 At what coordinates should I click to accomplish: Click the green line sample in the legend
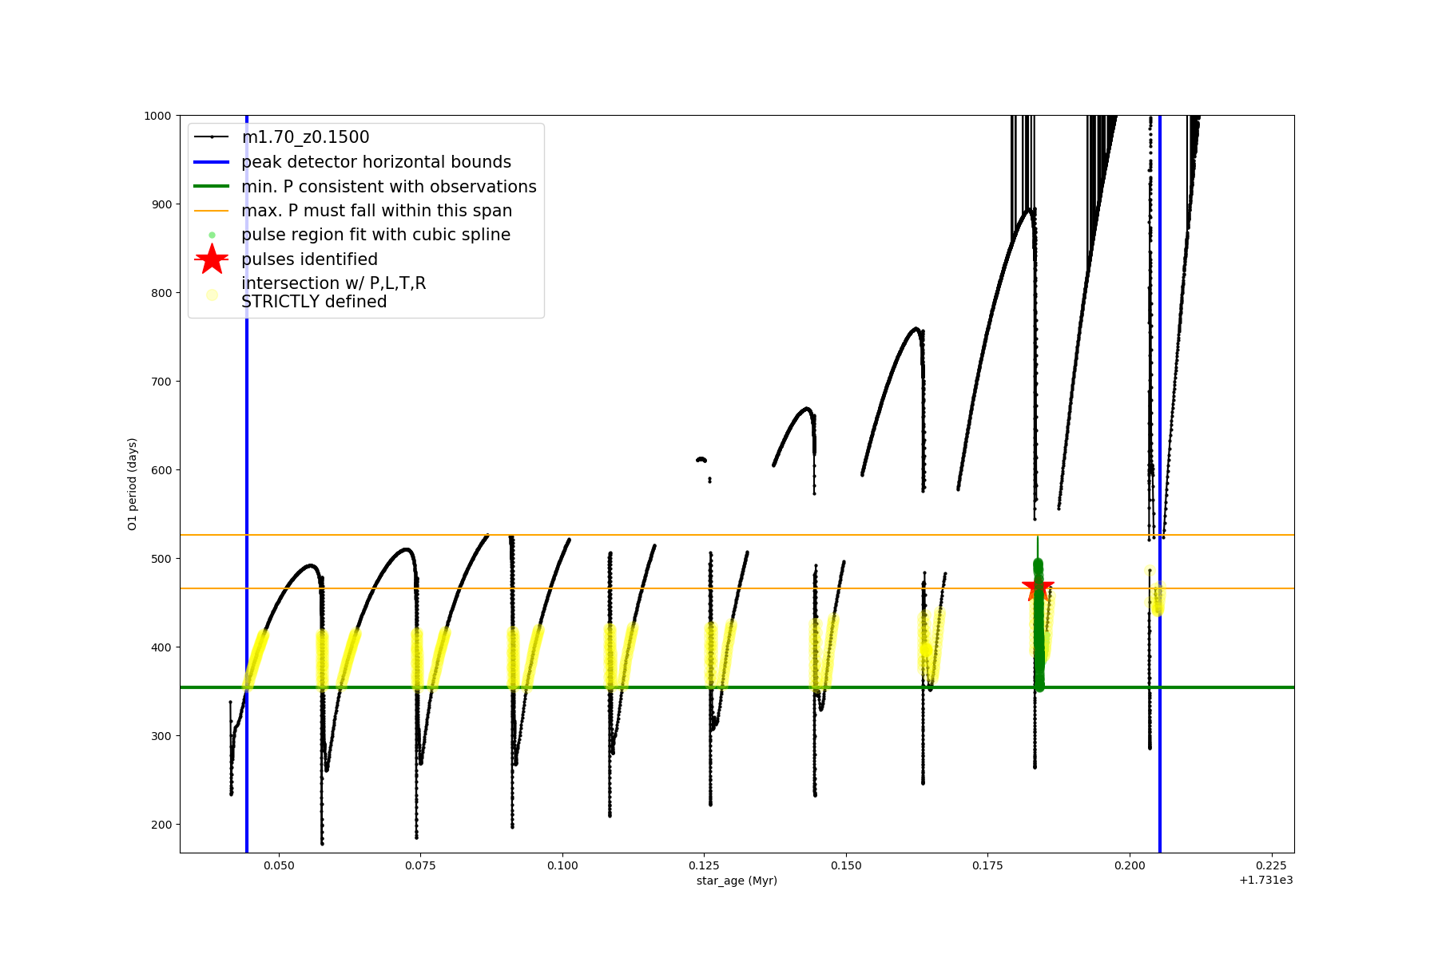[x=212, y=186]
